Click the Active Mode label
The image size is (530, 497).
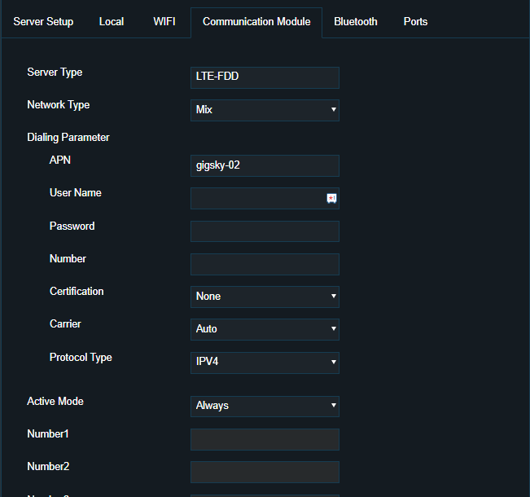click(x=55, y=401)
